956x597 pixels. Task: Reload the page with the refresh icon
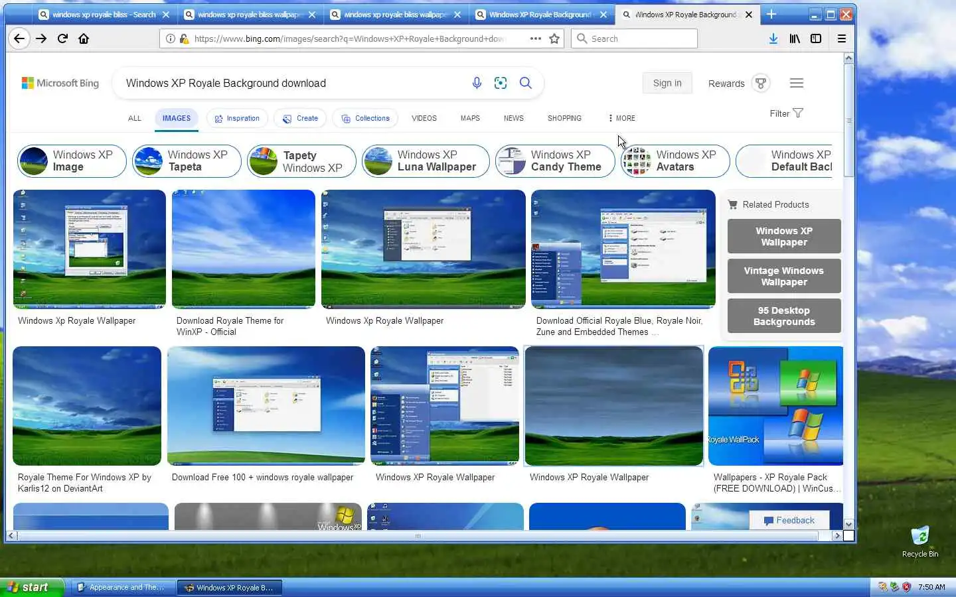pyautogui.click(x=62, y=38)
